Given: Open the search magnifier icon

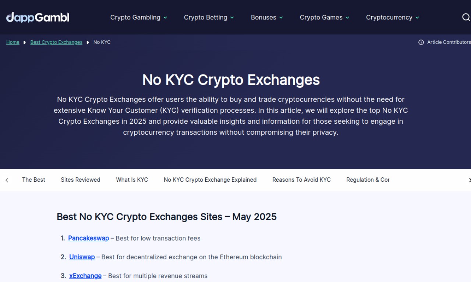Looking at the screenshot, I should 466,17.
